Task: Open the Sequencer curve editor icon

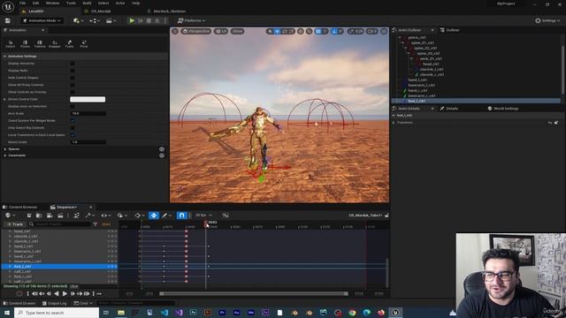Action: pos(226,216)
